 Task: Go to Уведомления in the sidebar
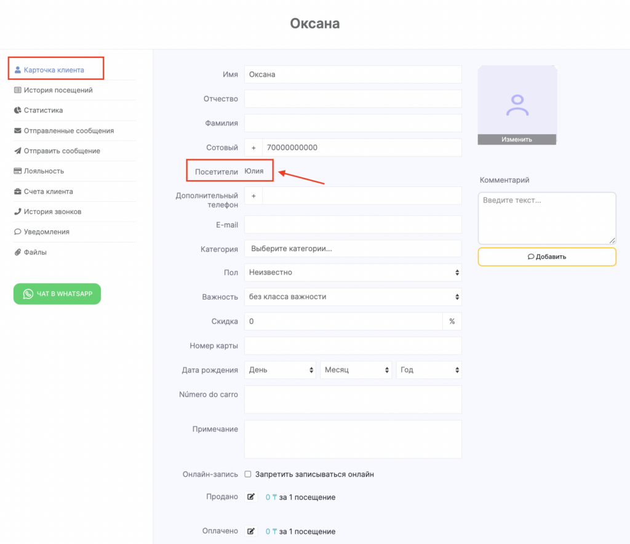pyautogui.click(x=46, y=232)
